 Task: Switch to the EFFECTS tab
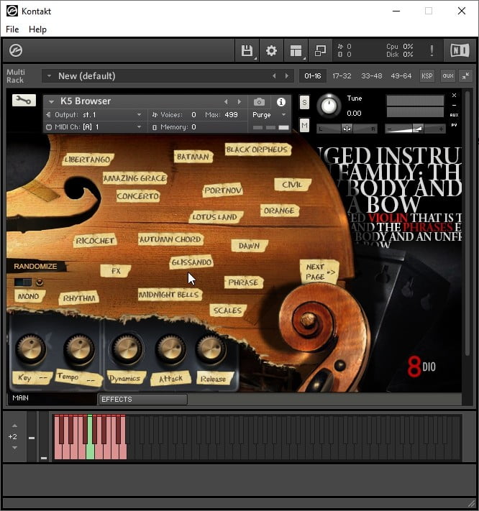point(143,399)
